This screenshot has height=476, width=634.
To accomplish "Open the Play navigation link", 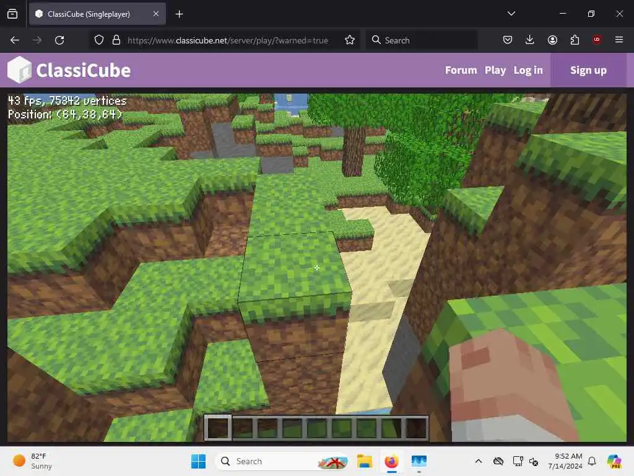I will (x=495, y=70).
